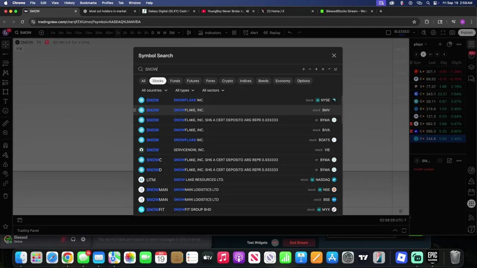Select the All filter tab

point(143,81)
